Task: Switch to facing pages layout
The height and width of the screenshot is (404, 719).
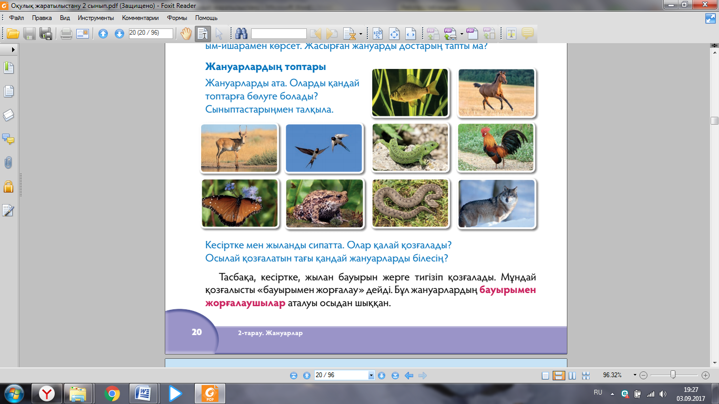Action: tap(572, 376)
